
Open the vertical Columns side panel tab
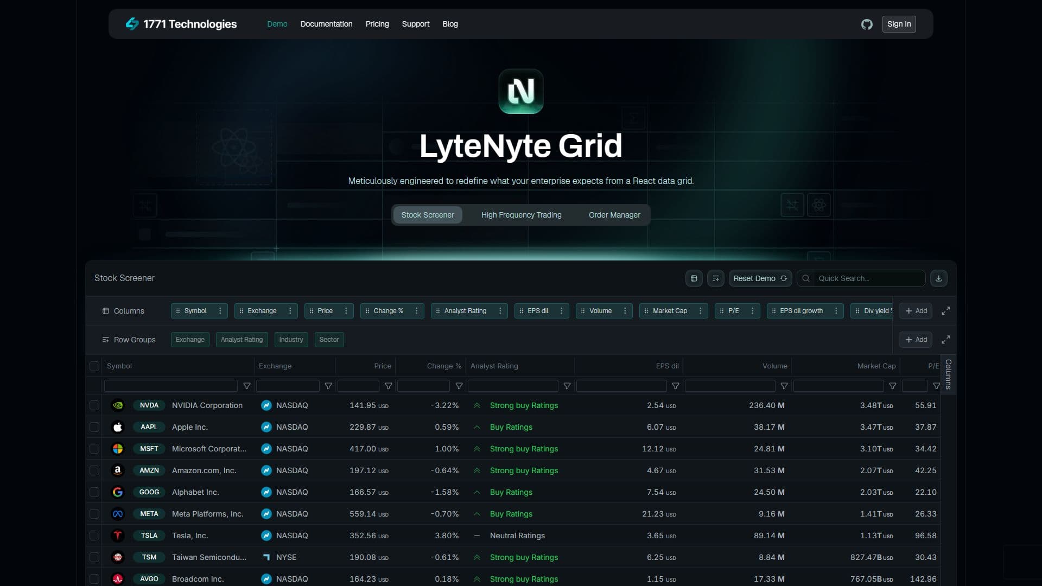coord(948,374)
